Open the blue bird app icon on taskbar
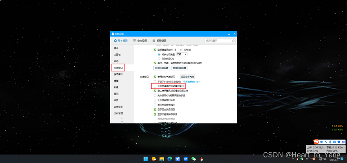The height and width of the screenshot is (163, 347). click(x=177, y=159)
